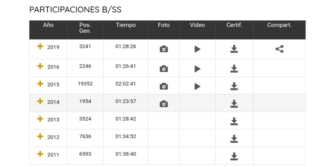The width and height of the screenshot is (331, 167).
Task: Expand the 2019 row with plus icon
Action: coord(40,46)
